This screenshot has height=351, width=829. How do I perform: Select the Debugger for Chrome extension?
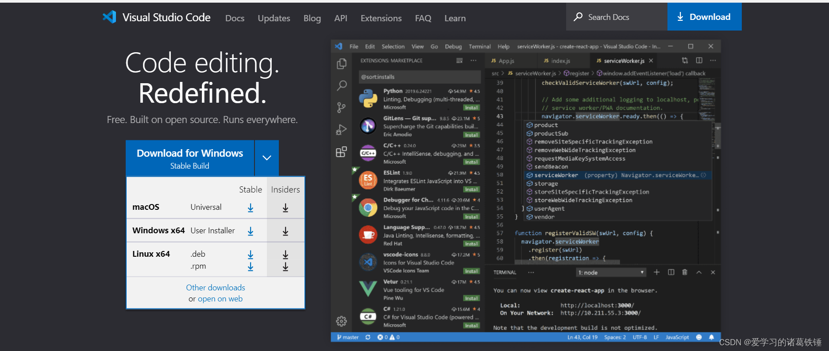(x=418, y=208)
